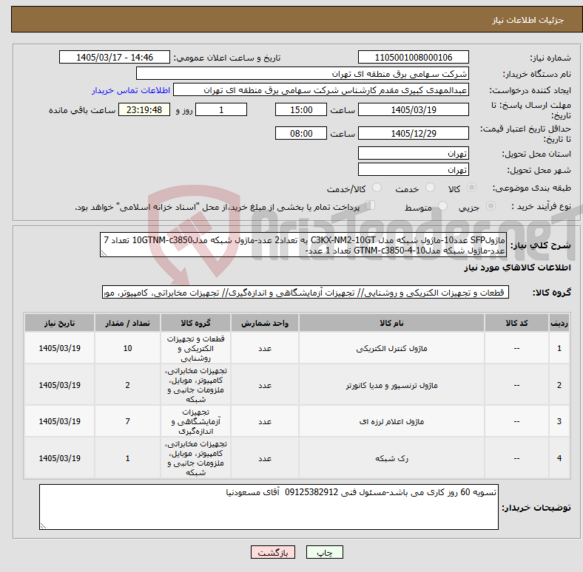Screen dimensions: 583x572
Task: Click the price validity date 1405/12/29 field
Action: click(414, 133)
